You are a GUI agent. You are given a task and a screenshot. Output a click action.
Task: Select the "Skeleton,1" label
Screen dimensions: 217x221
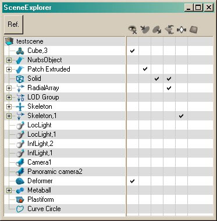42,116
